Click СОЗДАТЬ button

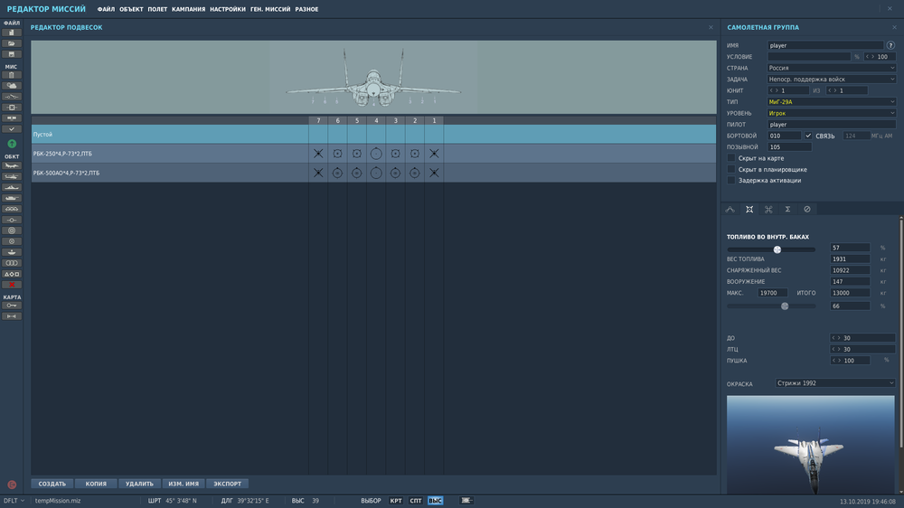(52, 484)
